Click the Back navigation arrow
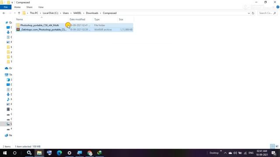Image resolution: width=280 pixels, height=157 pixels. pyautogui.click(x=4, y=13)
